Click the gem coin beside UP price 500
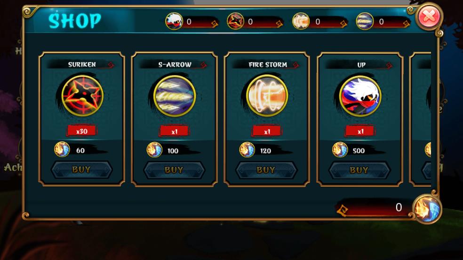Screen dimensions: 463x260 [340, 149]
